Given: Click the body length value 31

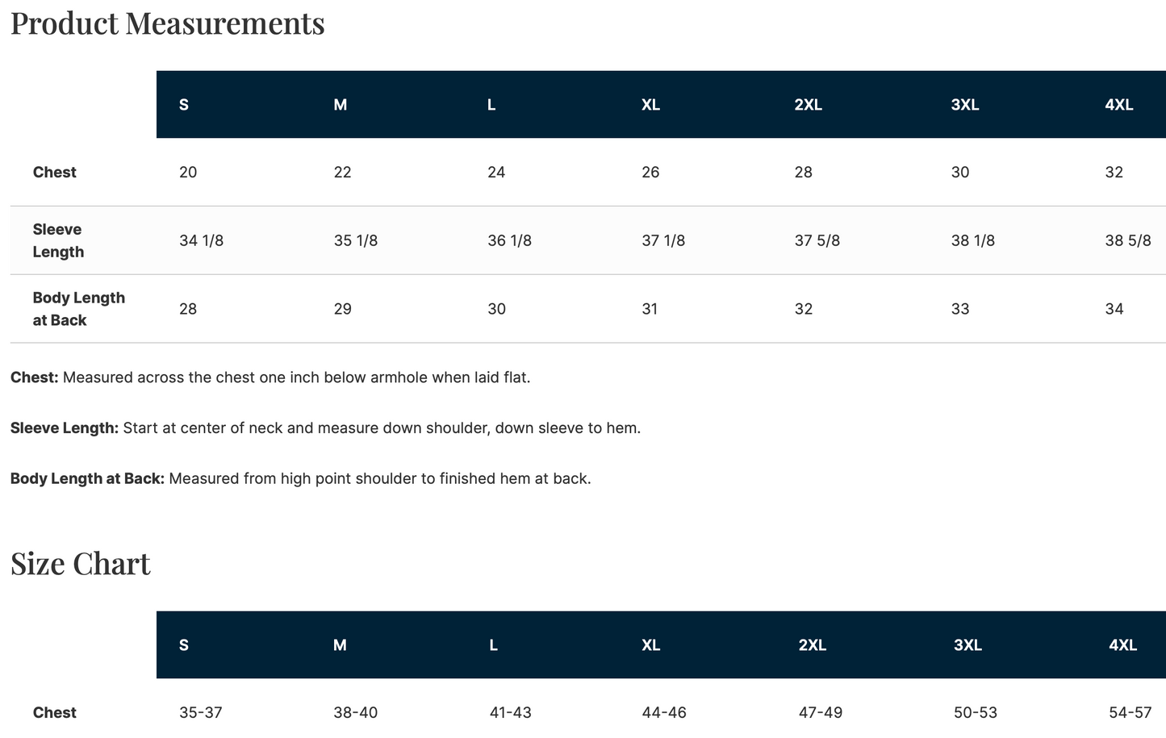Looking at the screenshot, I should [650, 309].
